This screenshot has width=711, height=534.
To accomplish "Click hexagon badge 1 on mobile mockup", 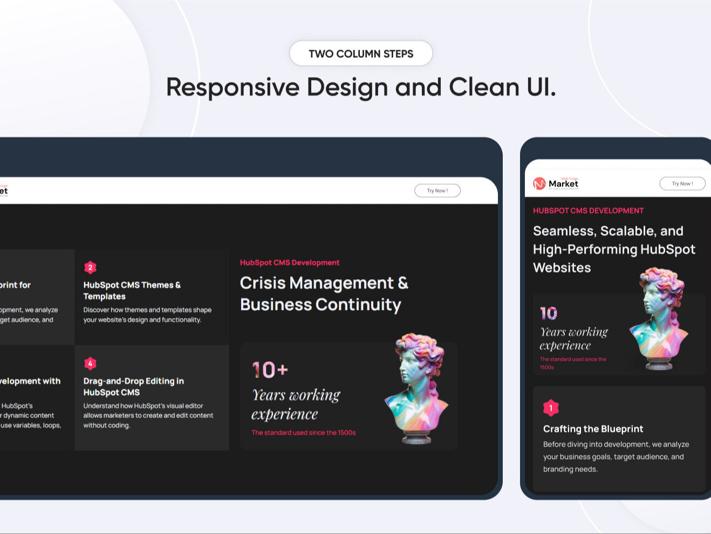I will tap(551, 408).
